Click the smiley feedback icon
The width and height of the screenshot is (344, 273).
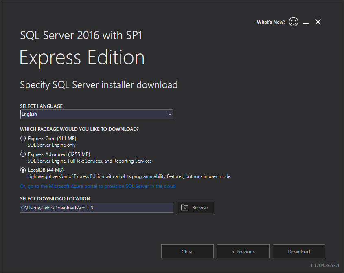point(294,22)
